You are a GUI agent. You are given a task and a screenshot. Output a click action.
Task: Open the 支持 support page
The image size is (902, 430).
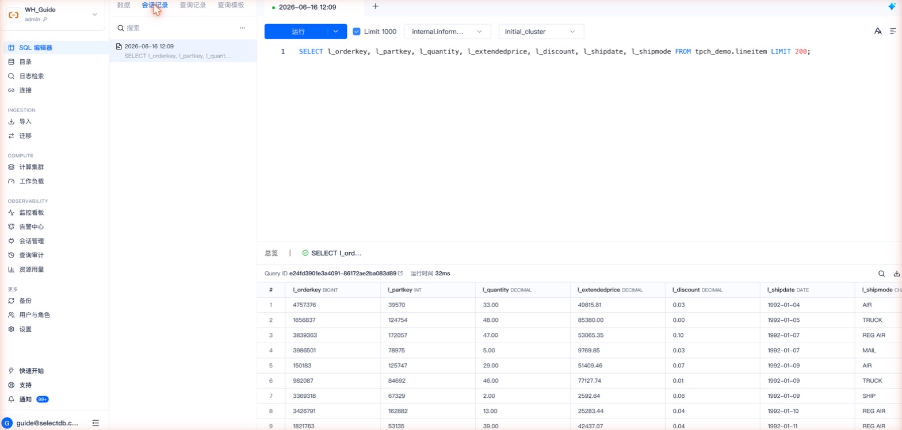click(x=55, y=385)
